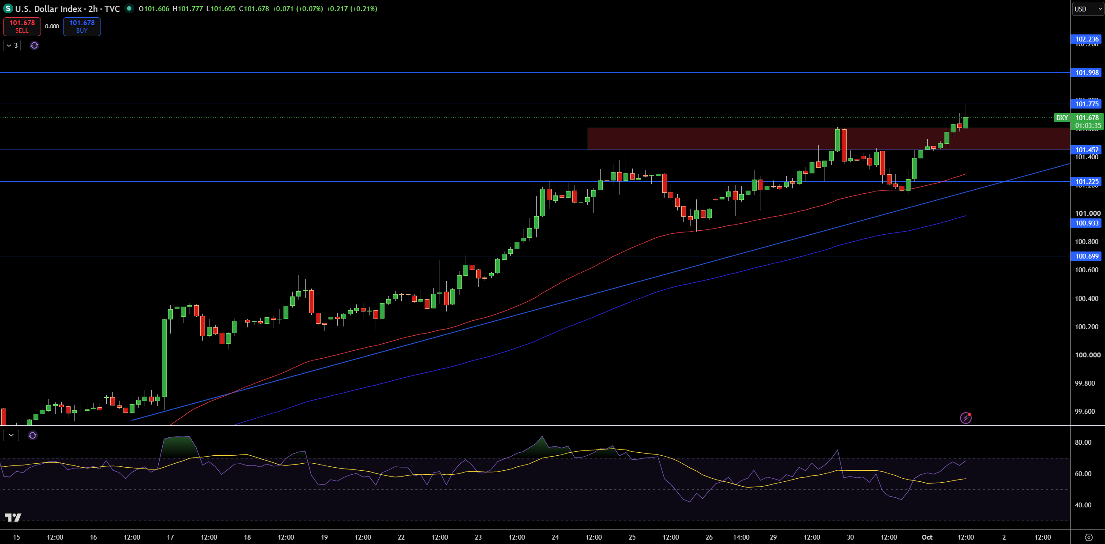Collapse the indicator legend showing 3
Image resolution: width=1105 pixels, height=544 pixels.
[x=12, y=45]
